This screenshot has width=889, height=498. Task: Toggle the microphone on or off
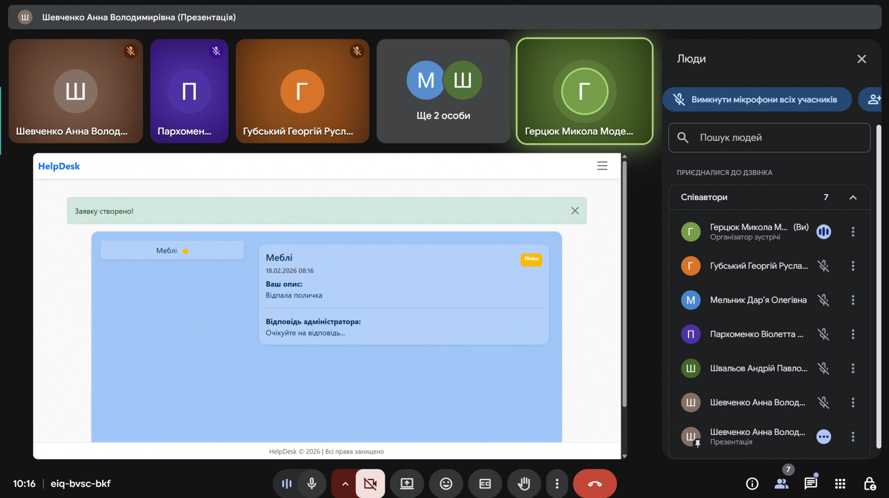click(312, 483)
